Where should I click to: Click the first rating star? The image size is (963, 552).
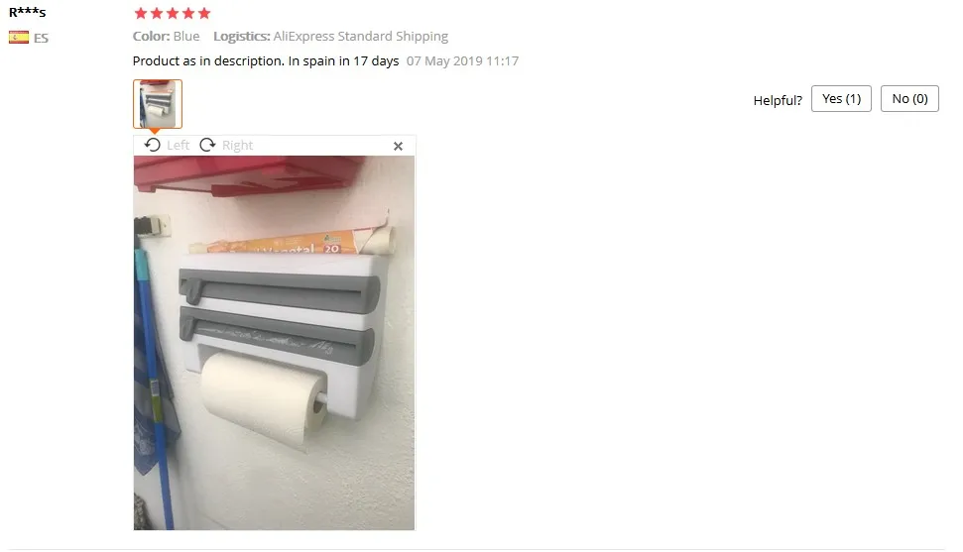pos(141,13)
